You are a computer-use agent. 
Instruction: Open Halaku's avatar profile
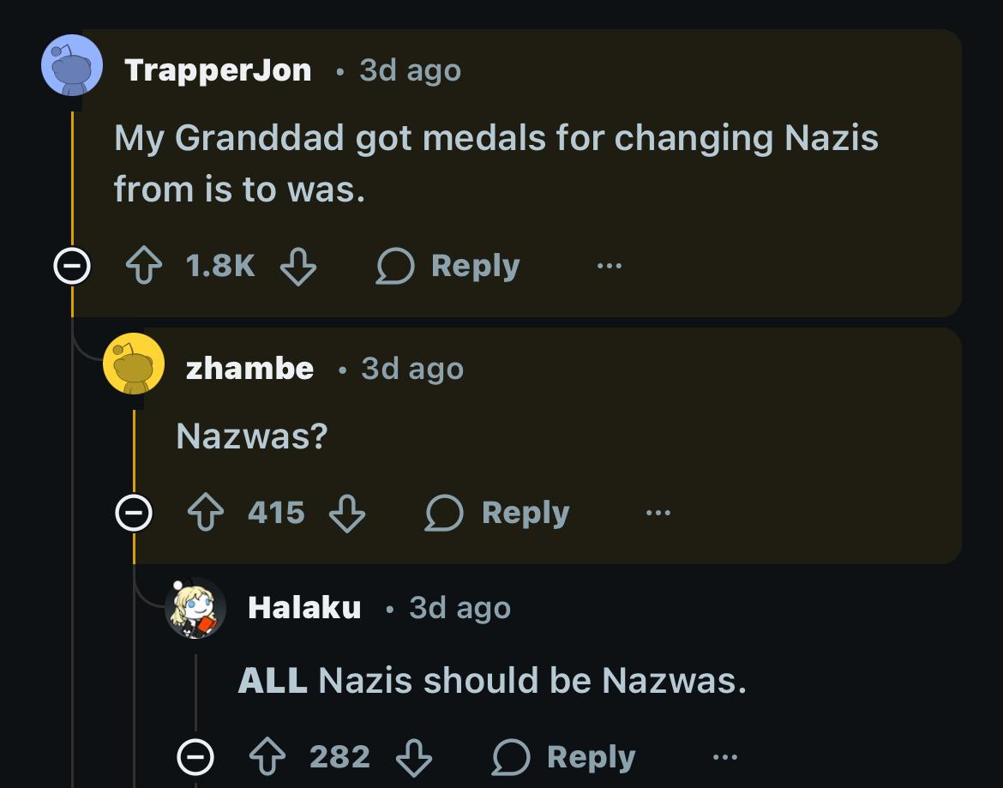pos(195,607)
